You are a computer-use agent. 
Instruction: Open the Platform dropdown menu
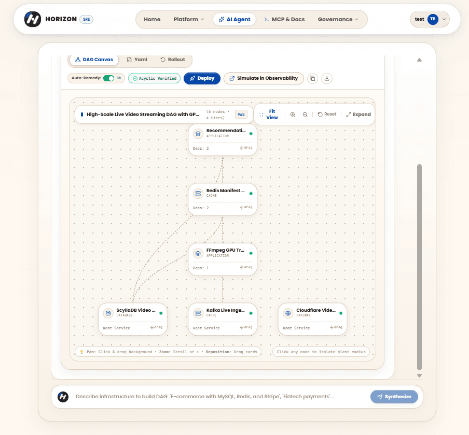point(189,19)
